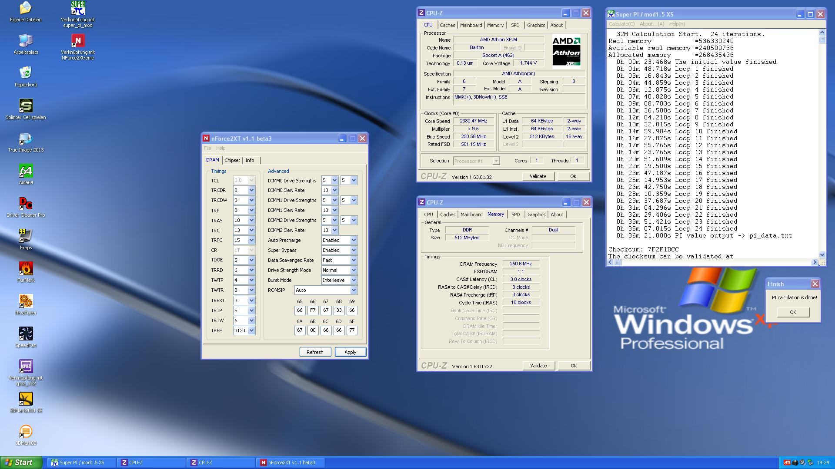Open Verknüpfung mit NForce2Xtreme shortcut
Image resolution: width=835 pixels, height=469 pixels.
pos(78,47)
